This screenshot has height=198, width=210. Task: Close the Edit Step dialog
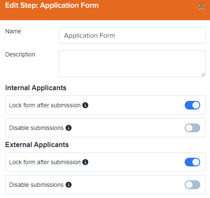point(201,6)
